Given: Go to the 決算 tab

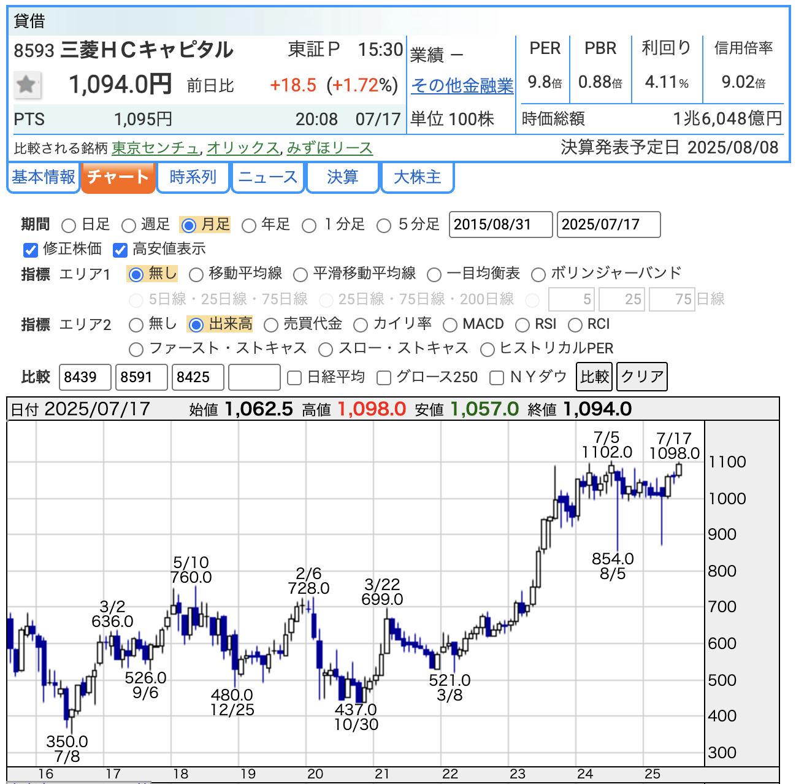Looking at the screenshot, I should click(x=342, y=177).
